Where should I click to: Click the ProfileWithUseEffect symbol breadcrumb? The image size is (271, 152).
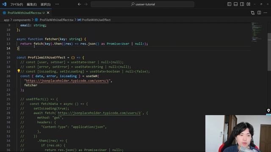coord(96,20)
